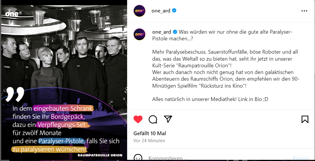Click the one logo on the image
315x161 pixels.
coord(14,14)
